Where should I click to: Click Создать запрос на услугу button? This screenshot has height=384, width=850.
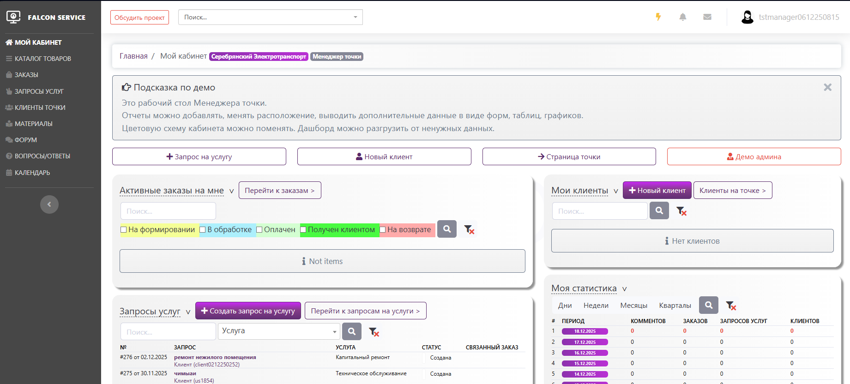coord(248,311)
